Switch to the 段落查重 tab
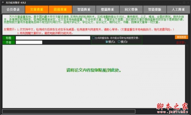This screenshot has width=191, height=115. 60,10
